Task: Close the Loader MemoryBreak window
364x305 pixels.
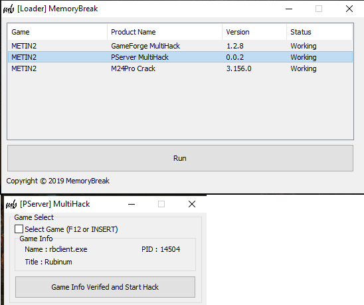Action: point(349,9)
